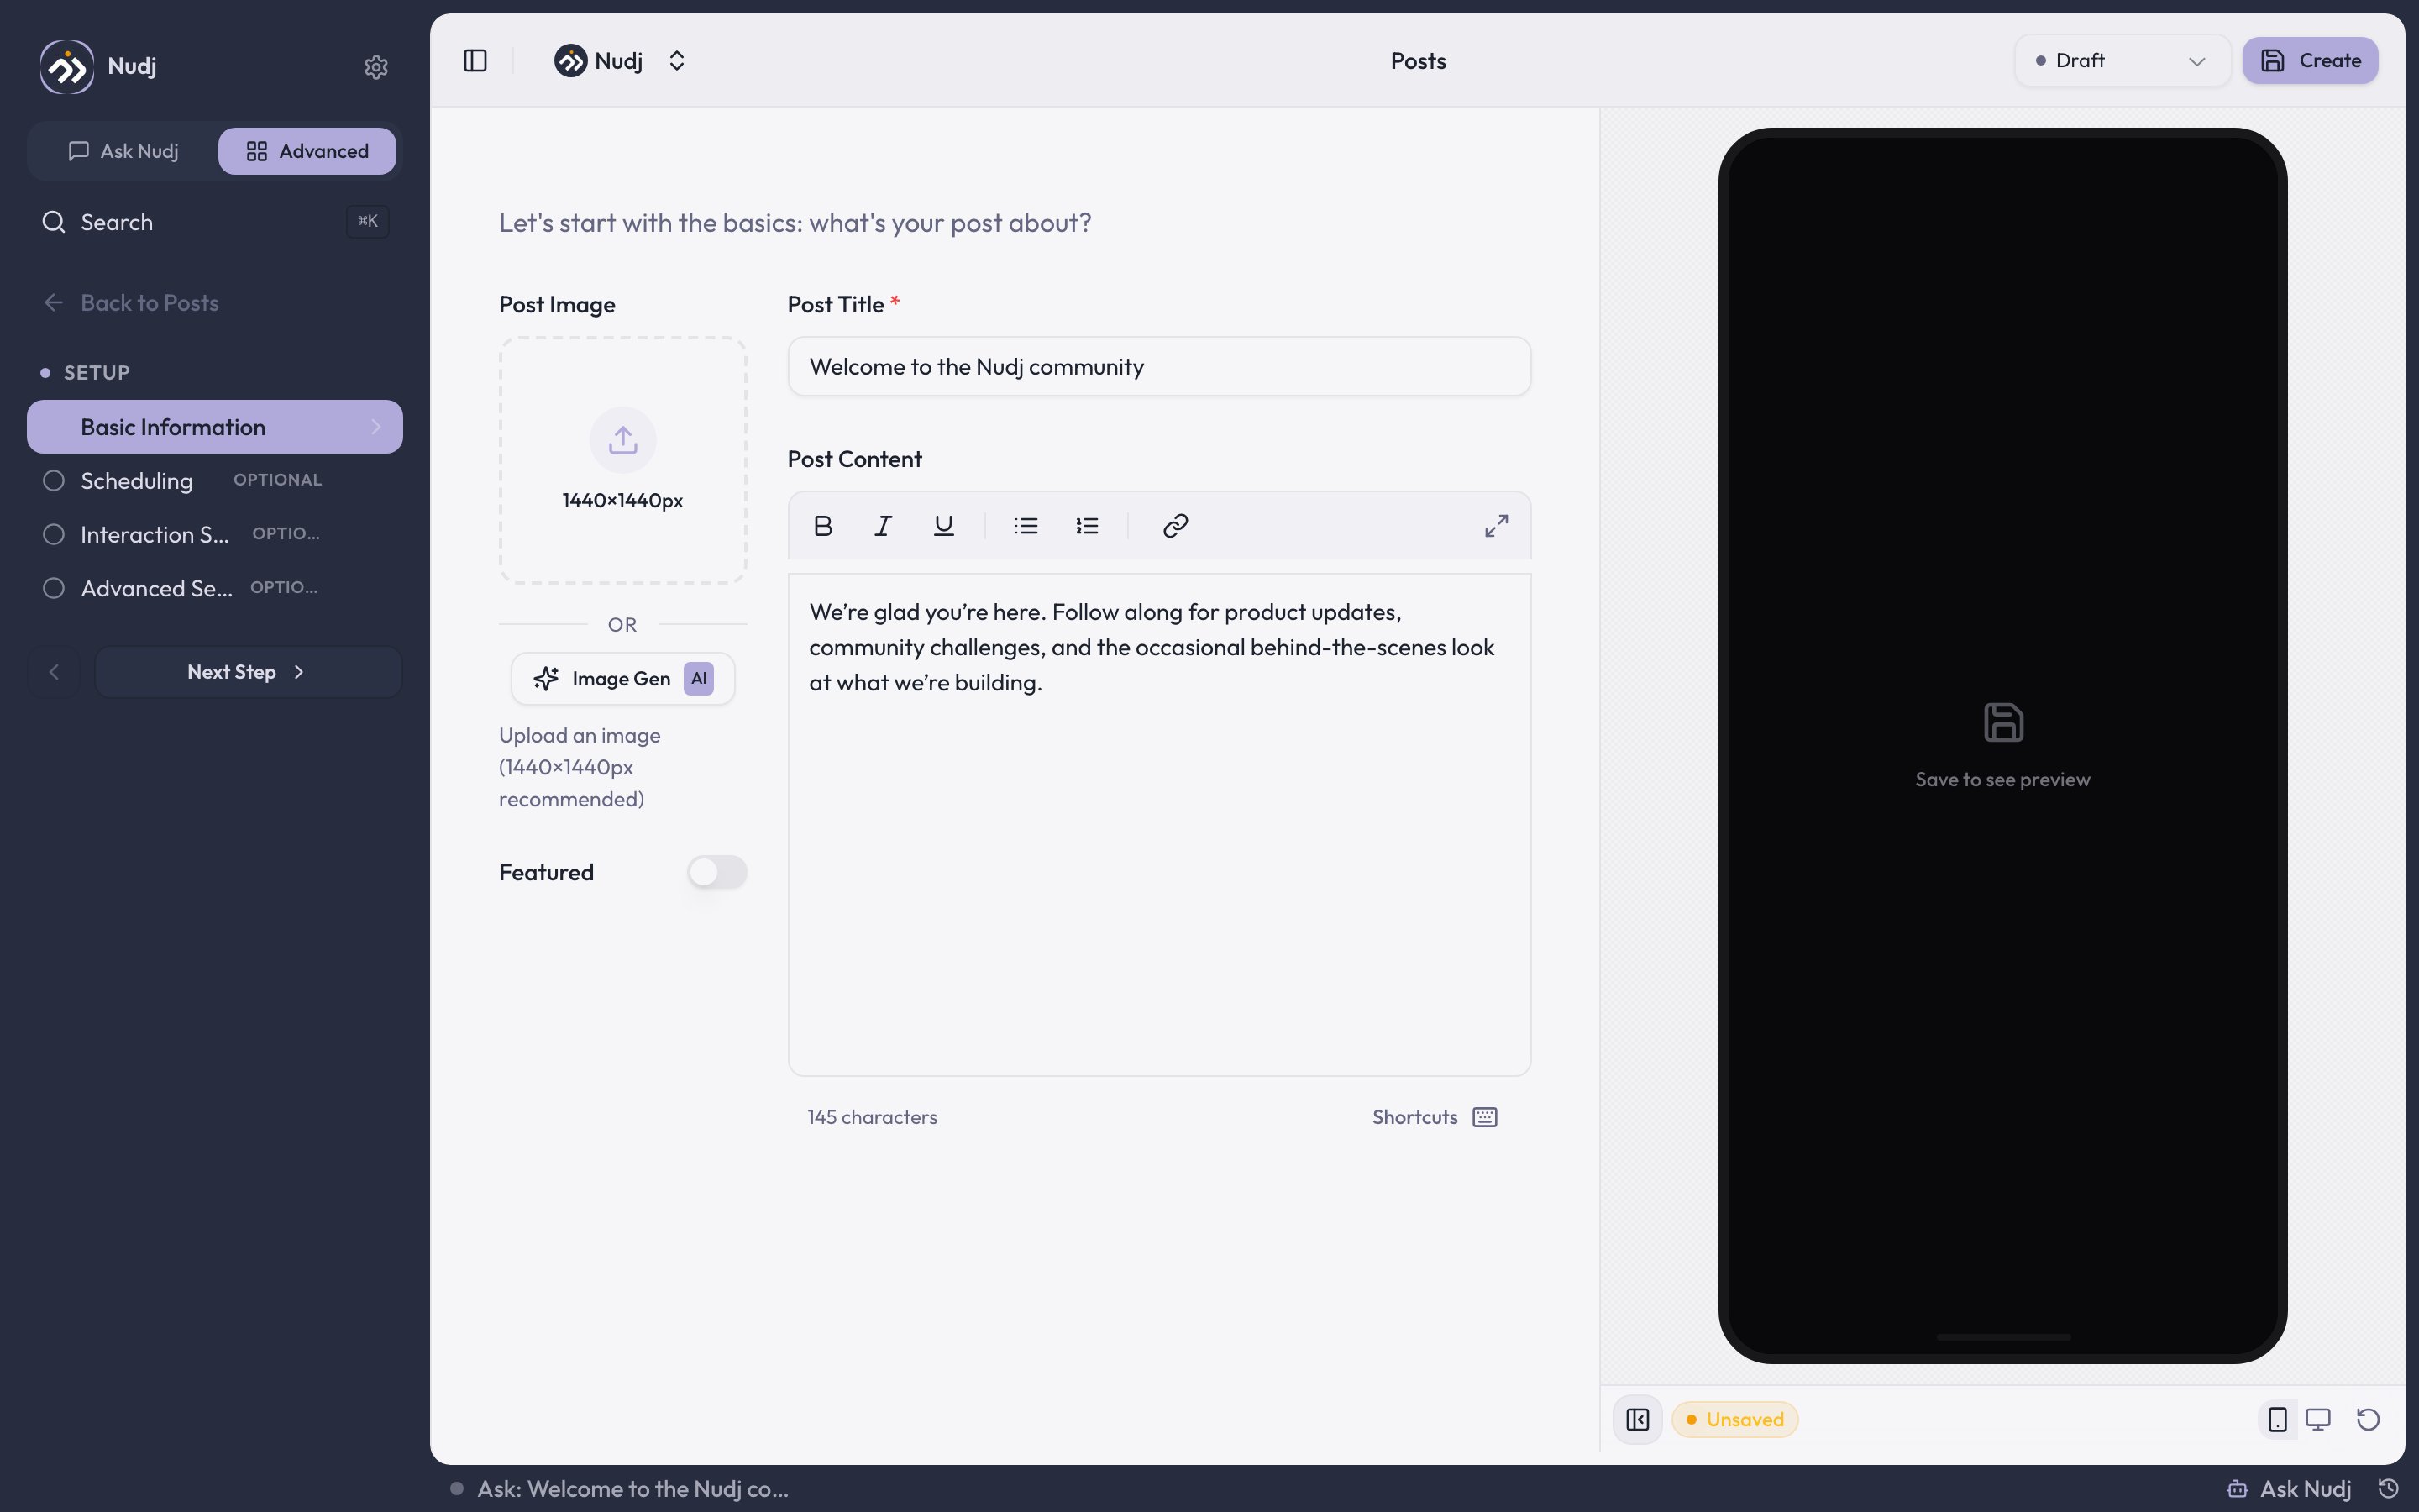Expand the Basic Information step
This screenshot has width=2419, height=1512.
tap(215, 427)
